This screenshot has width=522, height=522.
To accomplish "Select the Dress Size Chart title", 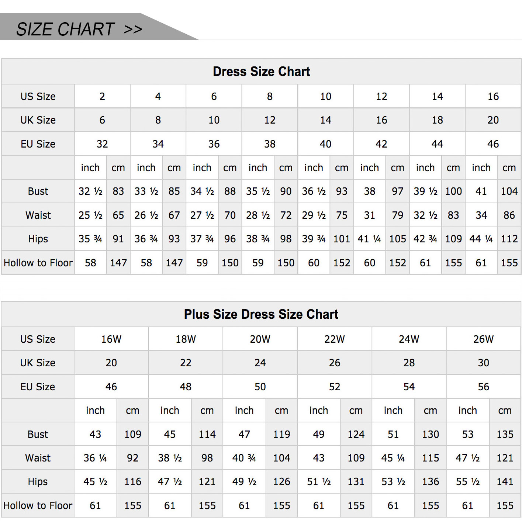I will tap(261, 72).
